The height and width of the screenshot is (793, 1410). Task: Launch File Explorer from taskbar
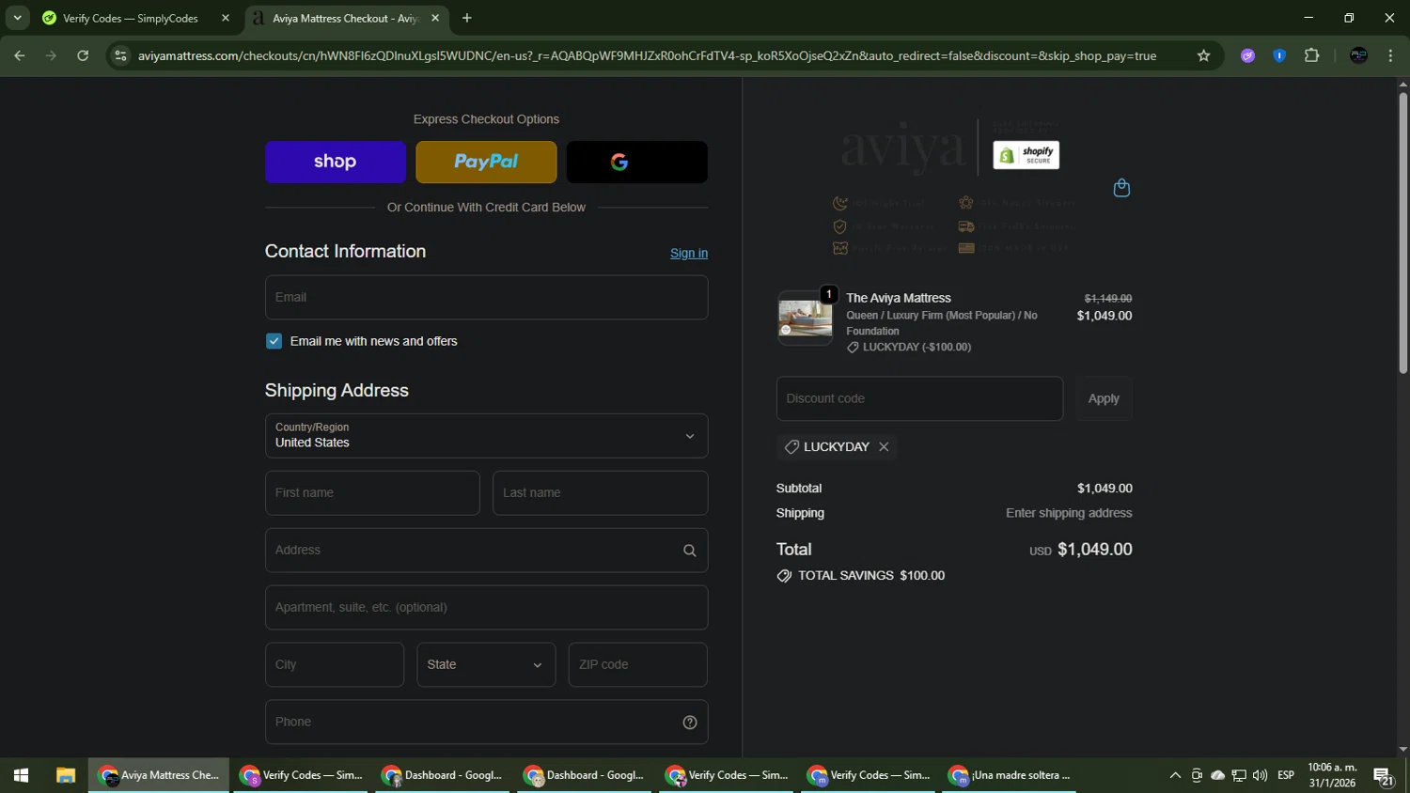65,775
